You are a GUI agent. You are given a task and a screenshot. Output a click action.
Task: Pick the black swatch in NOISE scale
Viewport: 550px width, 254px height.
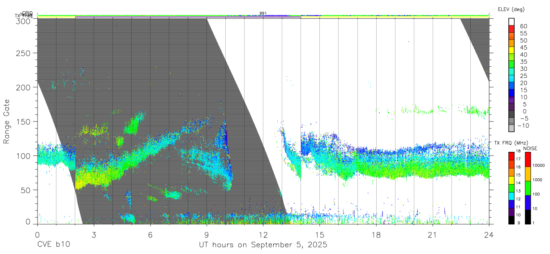click(x=528, y=217)
